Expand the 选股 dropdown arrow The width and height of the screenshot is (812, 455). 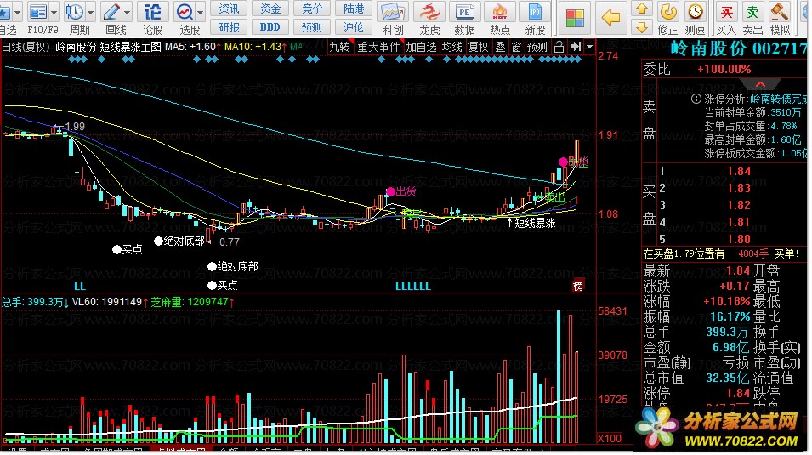201,12
